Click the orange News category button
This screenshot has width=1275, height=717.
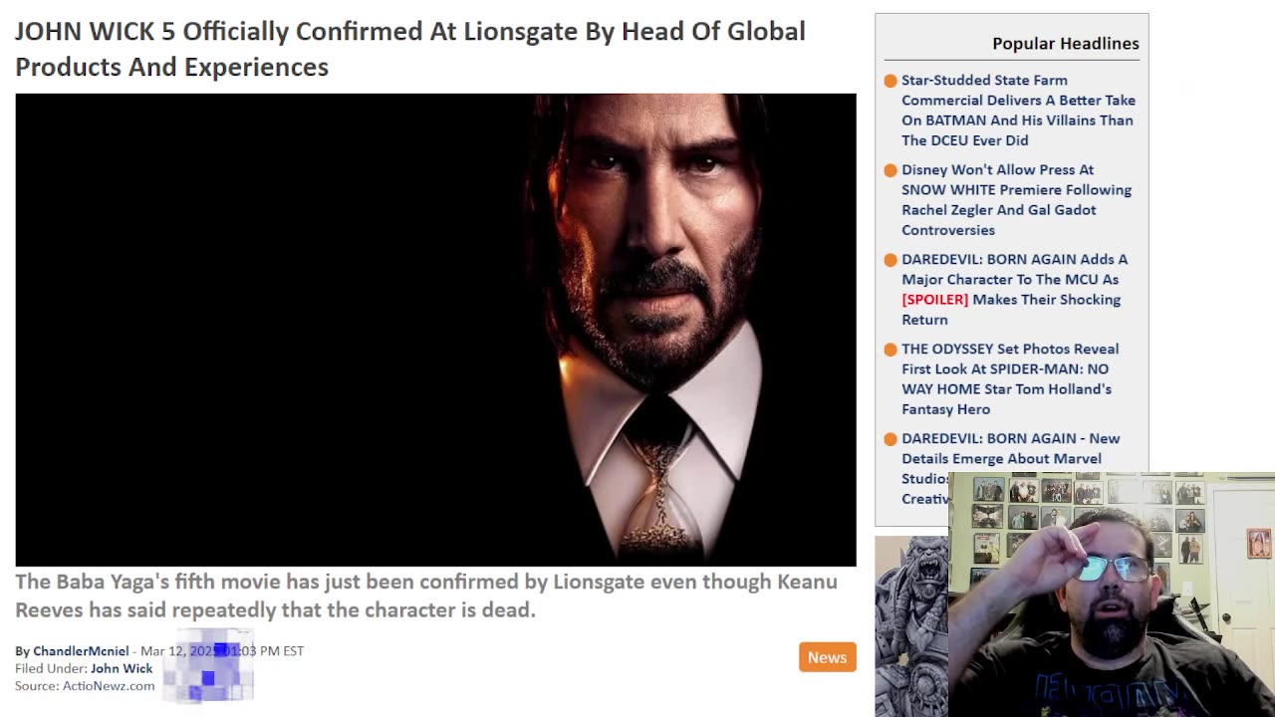coord(827,656)
